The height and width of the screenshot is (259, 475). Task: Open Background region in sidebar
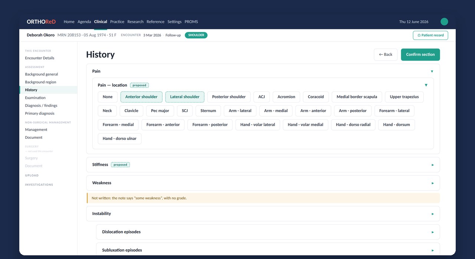point(40,82)
